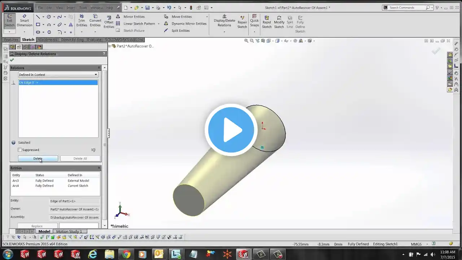462x260 pixels.
Task: Switch to the Evaluate tab
Action: [x=94, y=40]
